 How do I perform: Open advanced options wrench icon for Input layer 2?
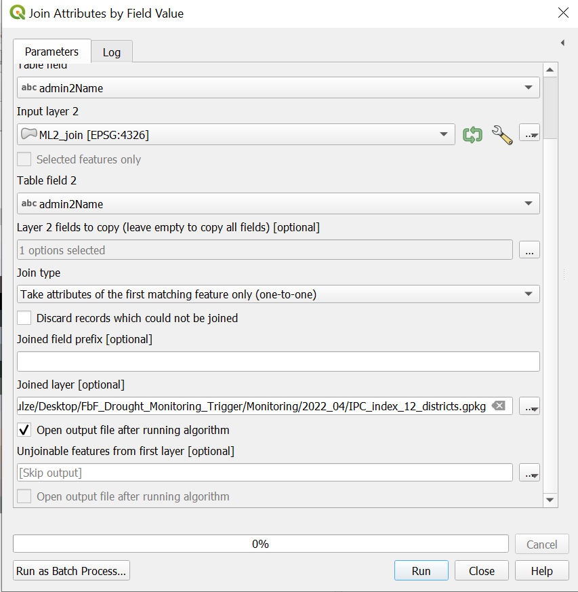(501, 134)
